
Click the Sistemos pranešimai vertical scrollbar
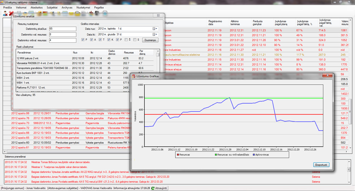[349, 172]
